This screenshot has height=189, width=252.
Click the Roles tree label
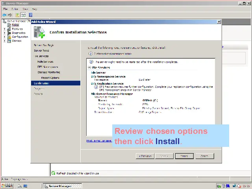coord(15,25)
